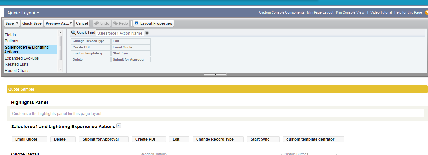Click the Highlights Panel heading
The width and height of the screenshot is (428, 155).
point(29,102)
